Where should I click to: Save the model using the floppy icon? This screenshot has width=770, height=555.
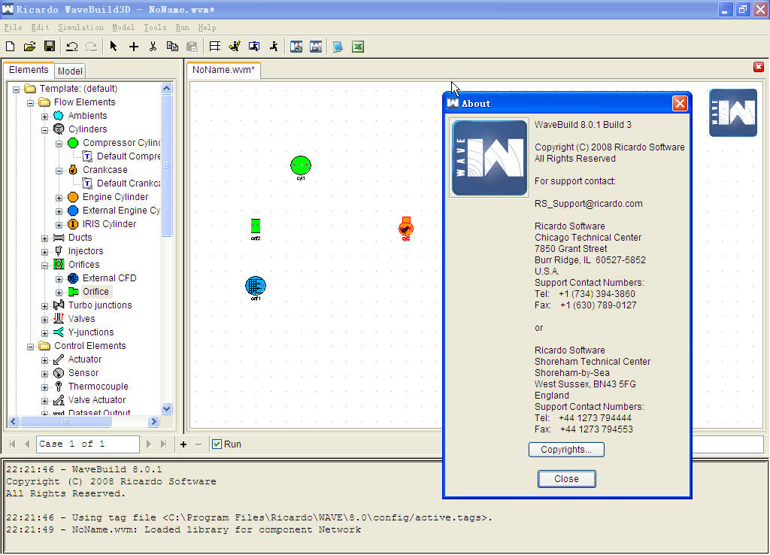click(50, 47)
